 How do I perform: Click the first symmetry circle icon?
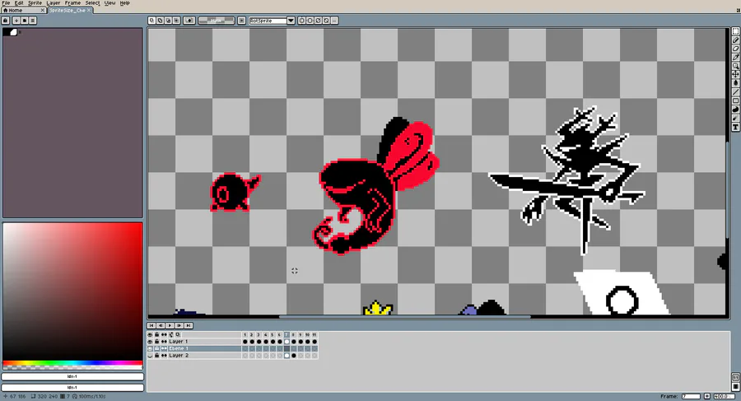(302, 21)
